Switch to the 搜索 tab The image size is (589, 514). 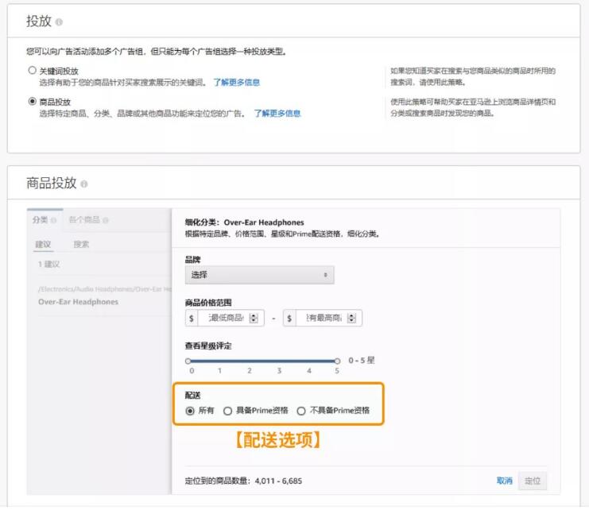[81, 244]
